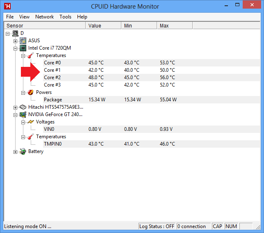Click the window resize grip in corner

(258, 227)
